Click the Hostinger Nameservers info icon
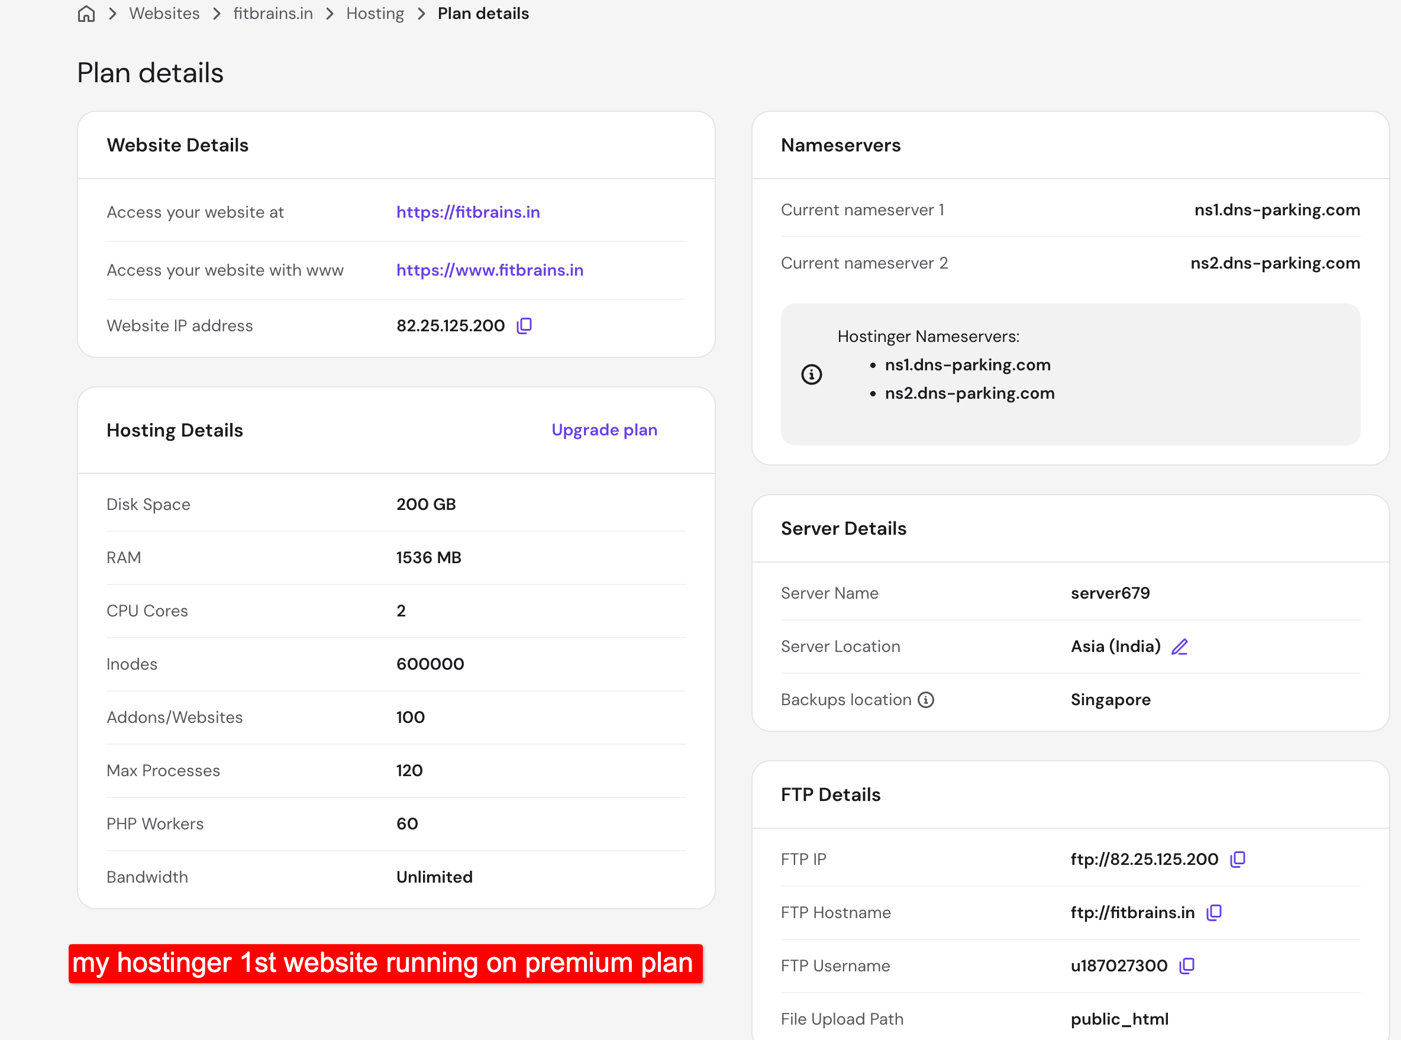The image size is (1401, 1040). point(812,374)
